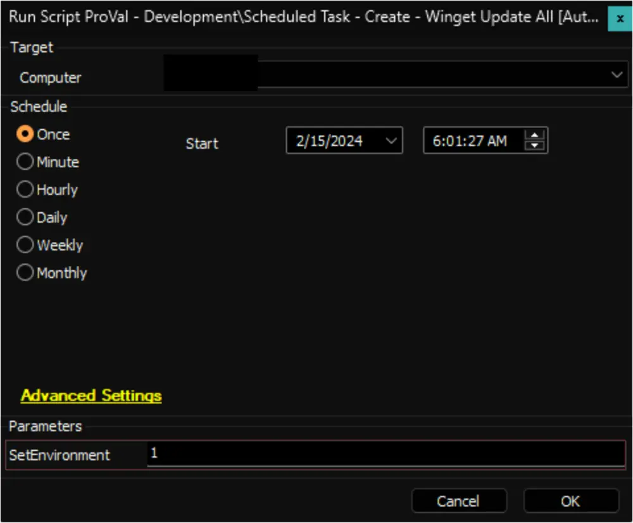The image size is (633, 523).
Task: Click the SetEnvironment parameter input
Action: pyautogui.click(x=385, y=454)
